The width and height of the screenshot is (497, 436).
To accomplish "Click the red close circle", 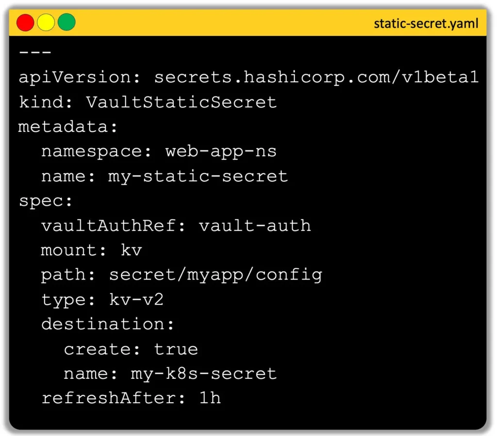I will click(25, 22).
